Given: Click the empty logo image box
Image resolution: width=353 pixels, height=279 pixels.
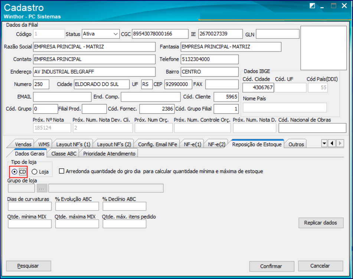Looking at the screenshot, I should [324, 48].
